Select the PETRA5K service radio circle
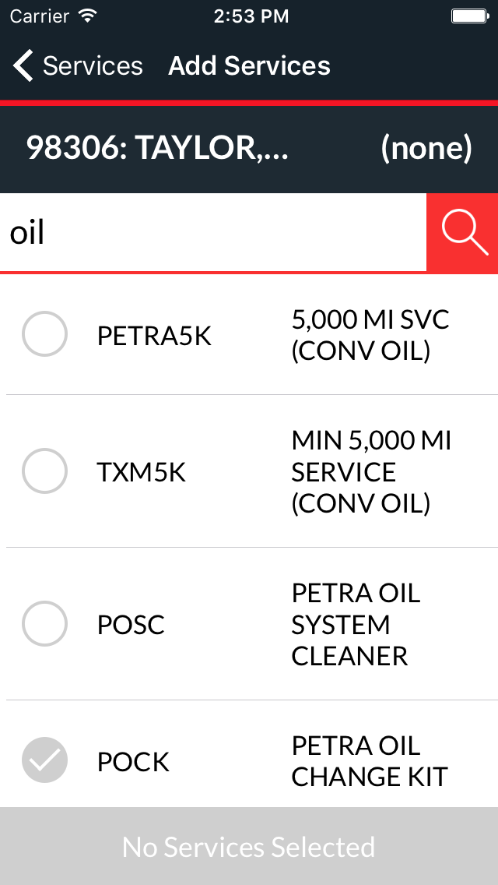 (44, 335)
